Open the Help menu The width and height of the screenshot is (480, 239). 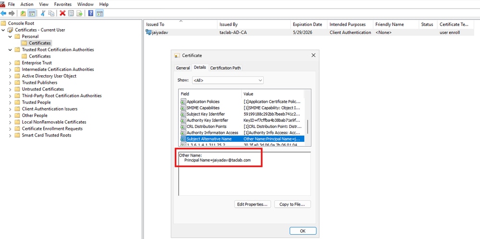pos(104,4)
